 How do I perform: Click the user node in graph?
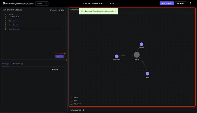coord(147,74)
